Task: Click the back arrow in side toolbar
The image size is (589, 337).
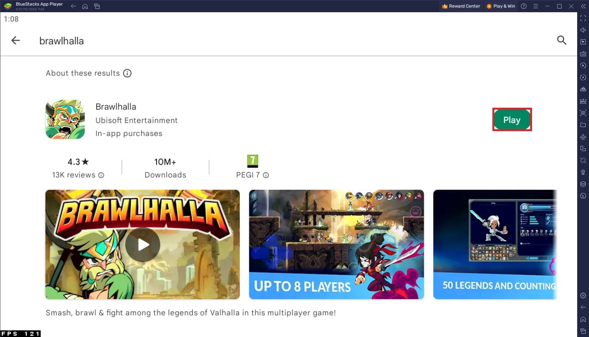Action: coord(583,307)
